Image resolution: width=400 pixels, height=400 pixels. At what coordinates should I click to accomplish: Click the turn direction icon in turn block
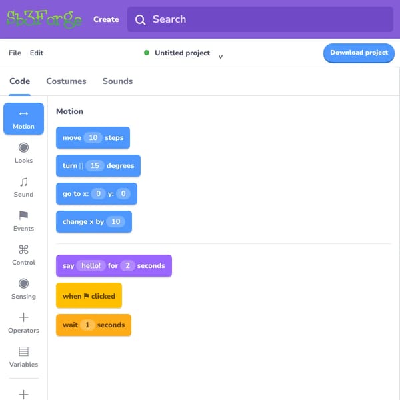(x=81, y=166)
